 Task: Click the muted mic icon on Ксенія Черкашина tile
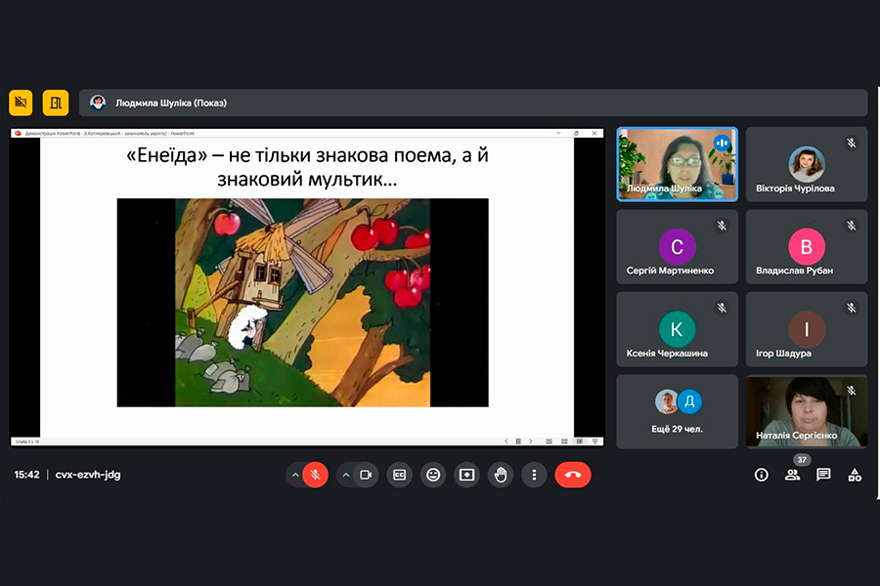click(722, 308)
